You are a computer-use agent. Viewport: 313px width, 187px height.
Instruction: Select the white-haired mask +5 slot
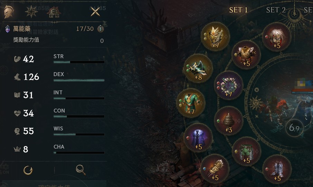(x=277, y=37)
